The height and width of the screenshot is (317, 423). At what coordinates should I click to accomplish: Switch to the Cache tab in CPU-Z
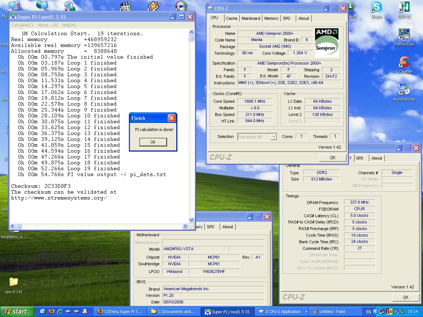click(x=231, y=18)
